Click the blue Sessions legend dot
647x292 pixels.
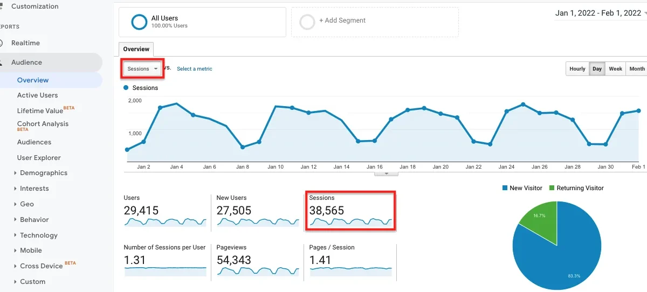click(126, 87)
